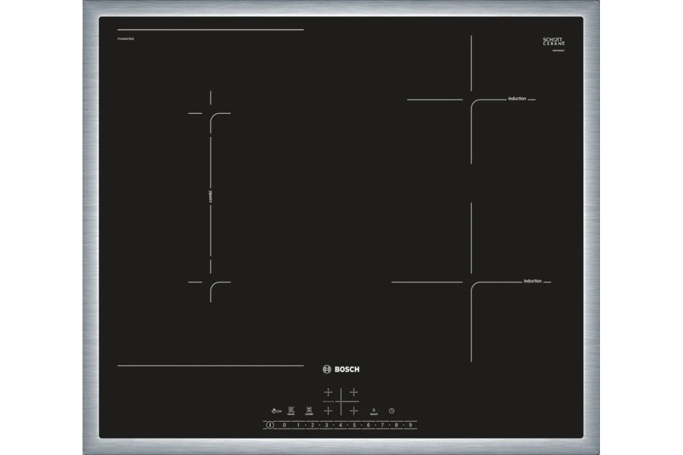Screen dimensions: 683x455
Task: Select the front-left cooking zone cross
Action: click(328, 411)
